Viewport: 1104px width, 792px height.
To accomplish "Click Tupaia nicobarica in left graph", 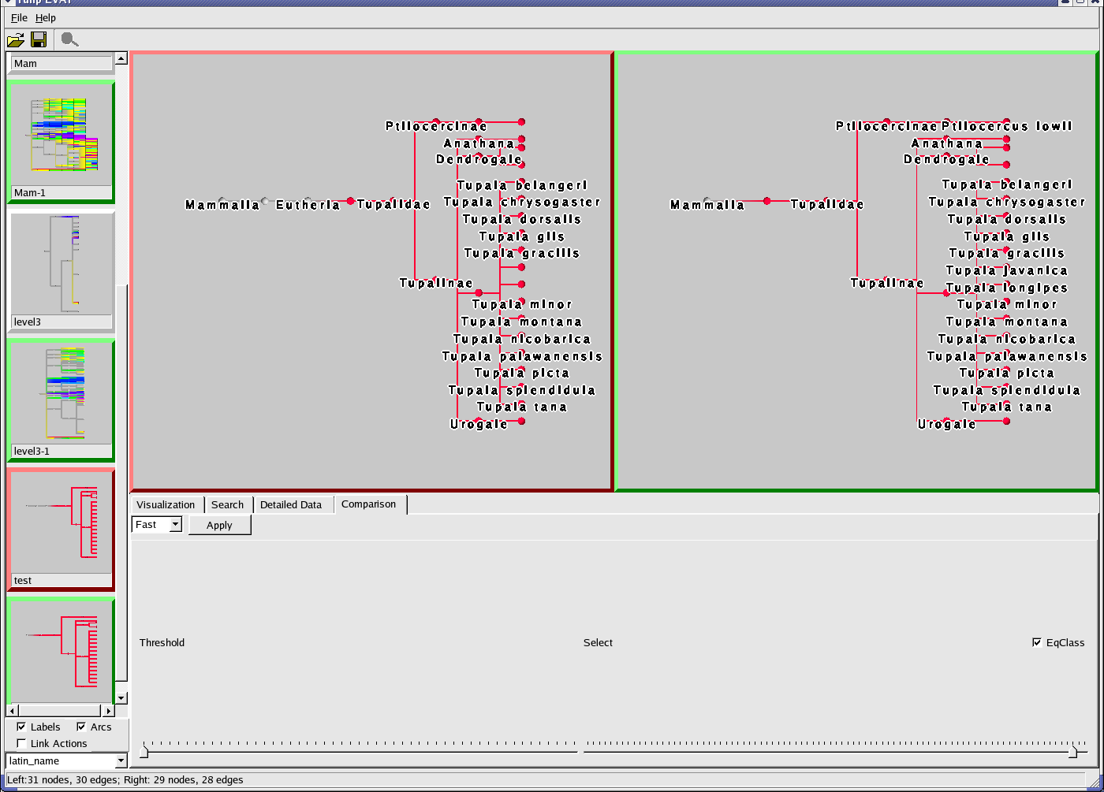I will 522,339.
